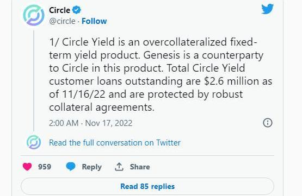Click the vertical thread line below avatar

tap(34, 81)
